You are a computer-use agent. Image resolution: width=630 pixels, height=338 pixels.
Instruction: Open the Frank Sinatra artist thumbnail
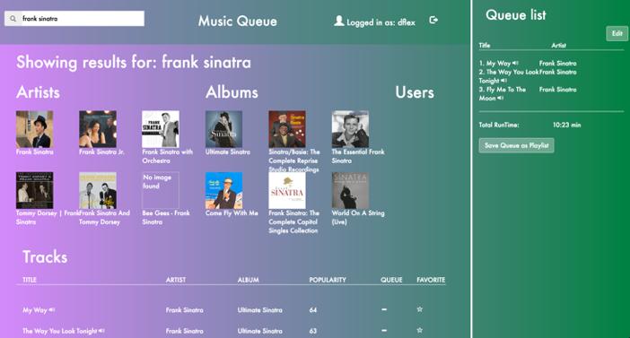click(35, 129)
